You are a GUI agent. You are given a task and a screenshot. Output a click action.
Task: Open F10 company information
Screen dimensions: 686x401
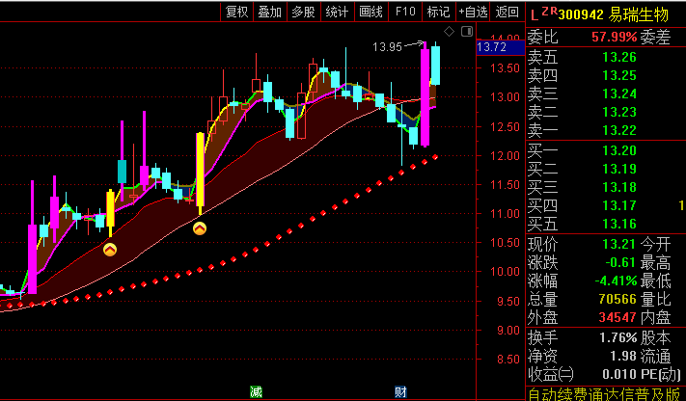point(405,12)
